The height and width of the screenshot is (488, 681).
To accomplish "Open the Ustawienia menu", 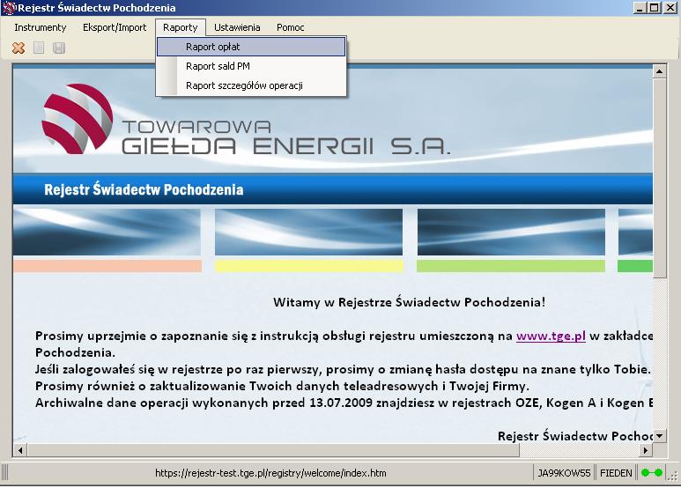I will pyautogui.click(x=237, y=27).
